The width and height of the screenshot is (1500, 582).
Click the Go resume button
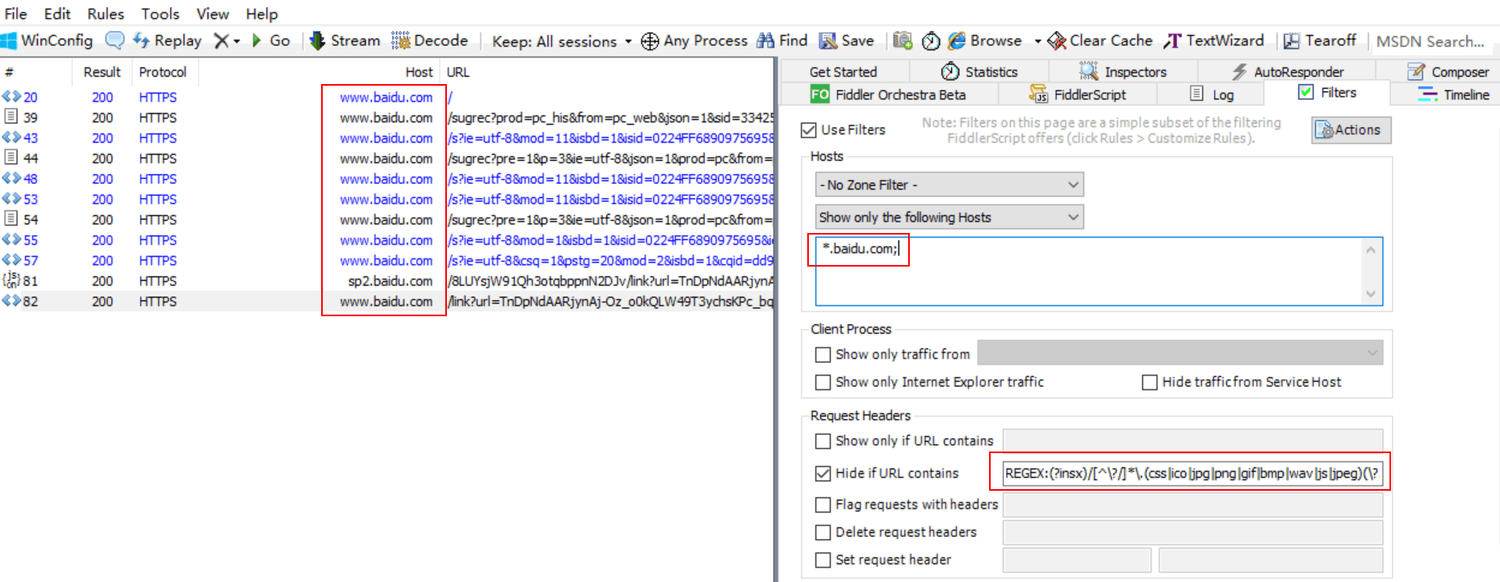click(271, 40)
